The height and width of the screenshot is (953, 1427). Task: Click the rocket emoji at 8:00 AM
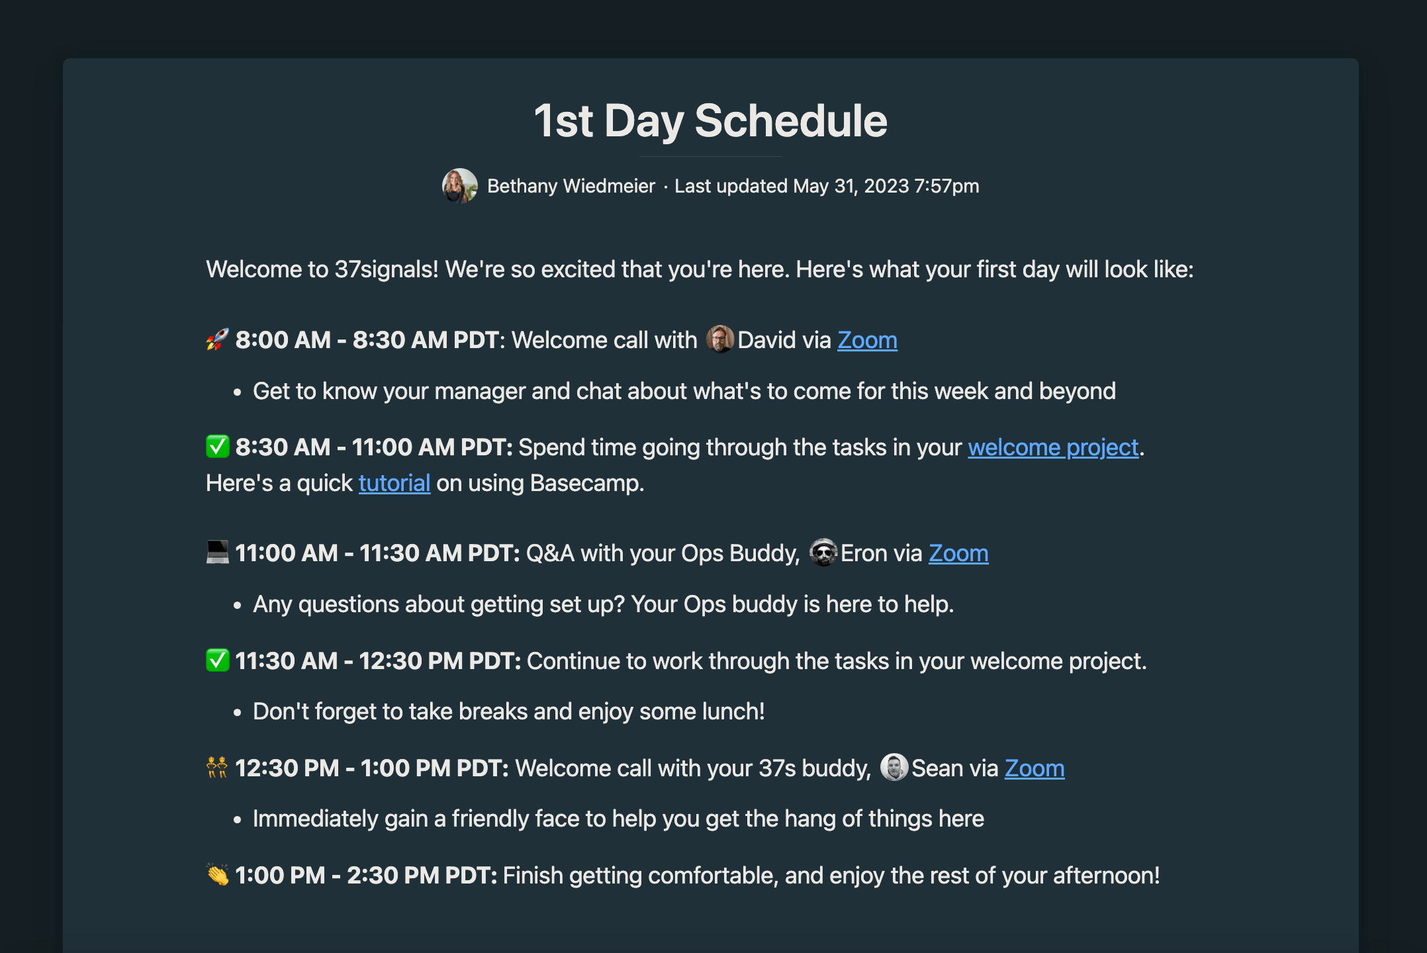point(217,340)
